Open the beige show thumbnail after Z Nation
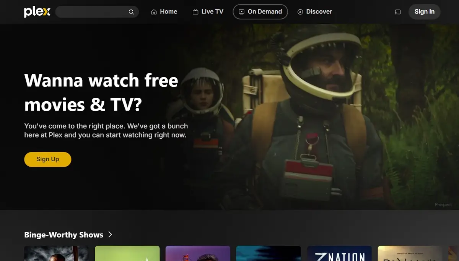The width and height of the screenshot is (459, 261). pos(410,253)
